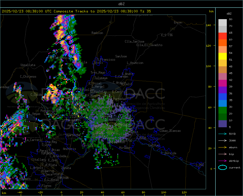Select the 80 dBZ light gray swatch
This screenshot has width=243, height=196.
click(222, 22)
